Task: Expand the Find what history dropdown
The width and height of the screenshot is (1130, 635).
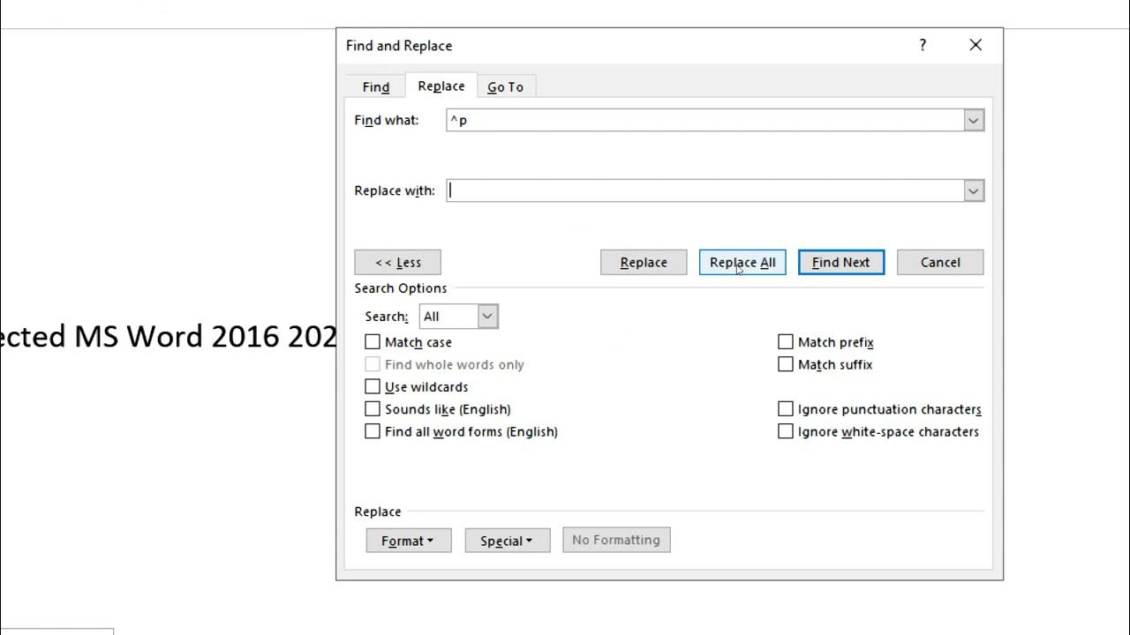Action: click(x=973, y=120)
